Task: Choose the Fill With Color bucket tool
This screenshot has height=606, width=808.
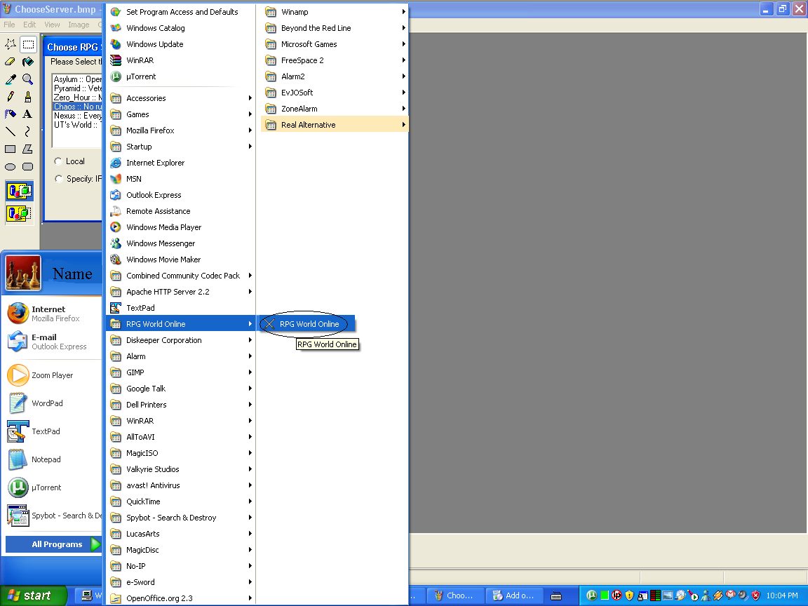Action: point(28,62)
